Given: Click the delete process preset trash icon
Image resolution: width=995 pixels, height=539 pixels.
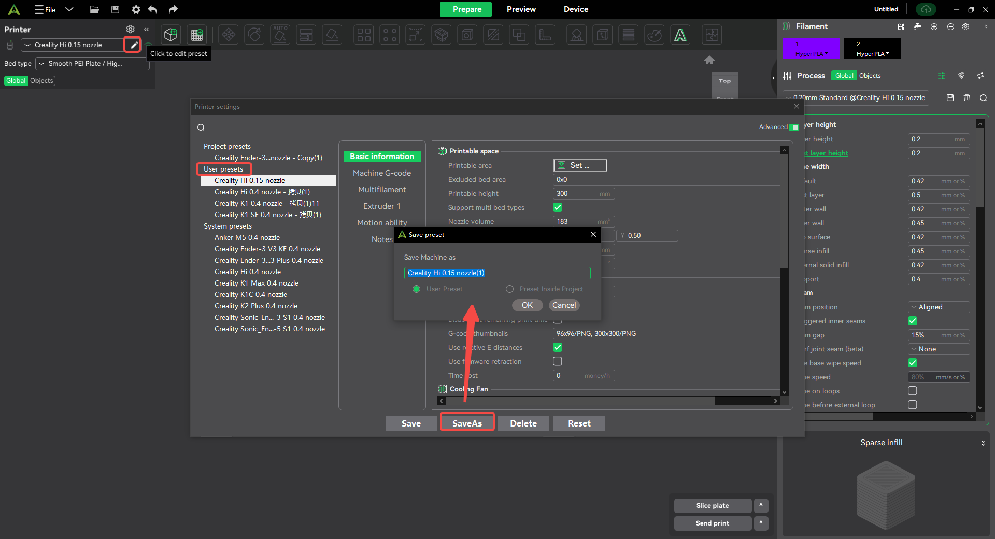Looking at the screenshot, I should click(x=966, y=97).
